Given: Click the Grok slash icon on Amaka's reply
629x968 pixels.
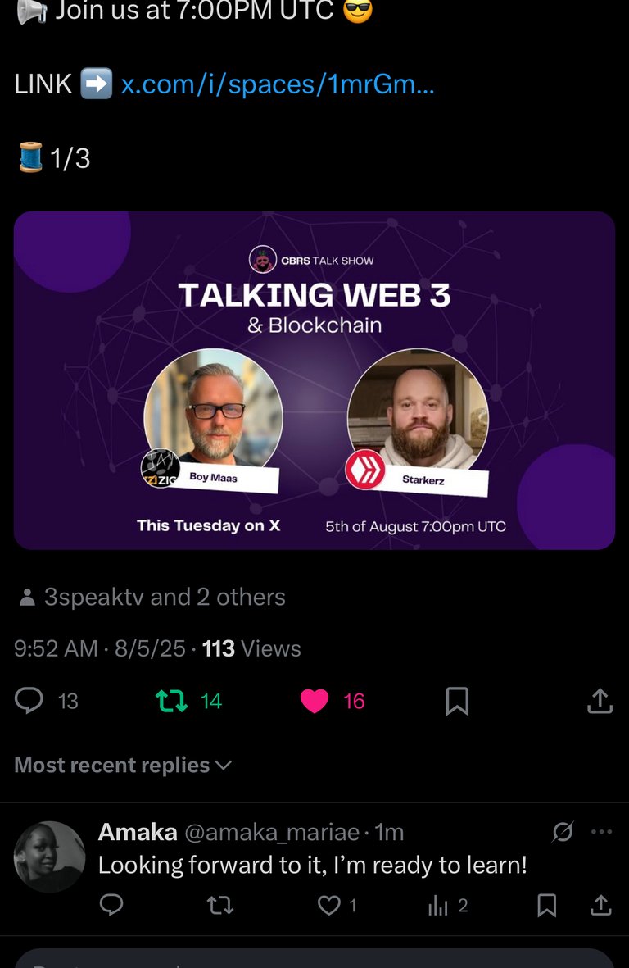Looking at the screenshot, I should 563,832.
